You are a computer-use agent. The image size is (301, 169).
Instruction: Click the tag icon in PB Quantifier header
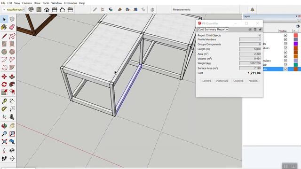point(260,29)
